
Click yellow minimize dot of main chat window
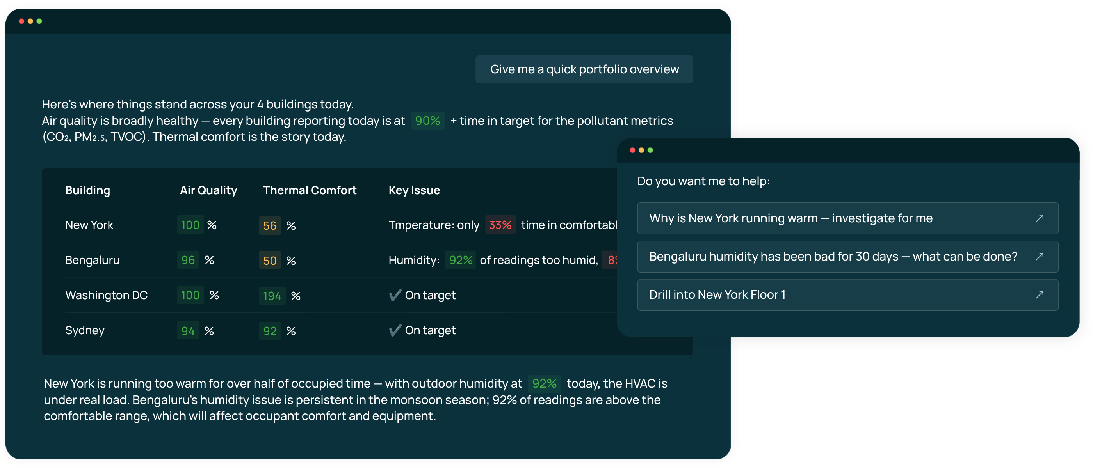coord(30,21)
